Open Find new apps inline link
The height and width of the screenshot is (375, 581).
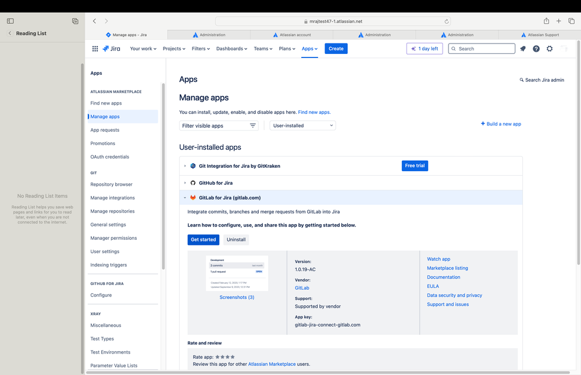tap(314, 112)
